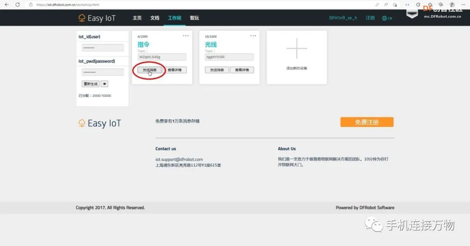Click the 添加新的设备 label
Viewport: 470px width, 246px height.
point(297,68)
